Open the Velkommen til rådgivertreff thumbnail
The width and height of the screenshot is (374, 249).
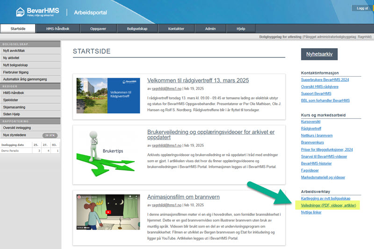(108, 95)
